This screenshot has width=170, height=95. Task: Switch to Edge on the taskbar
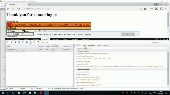pyautogui.click(x=46, y=93)
